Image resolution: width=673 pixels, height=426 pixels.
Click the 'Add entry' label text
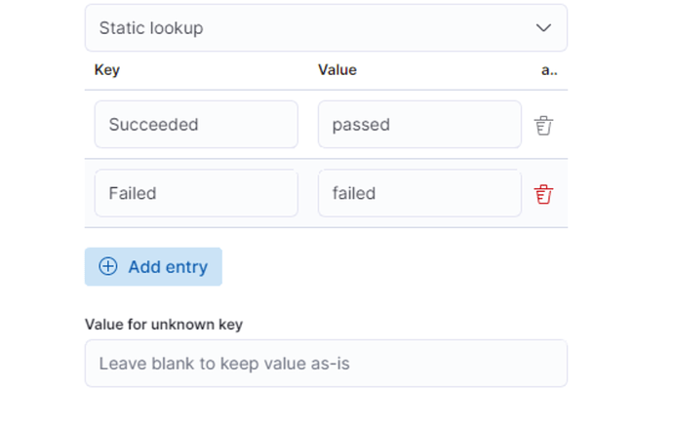pyautogui.click(x=168, y=267)
